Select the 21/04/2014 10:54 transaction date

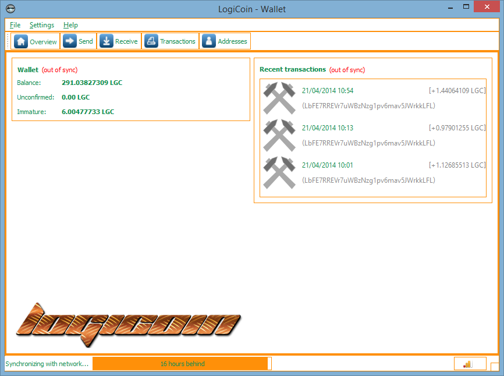327,91
